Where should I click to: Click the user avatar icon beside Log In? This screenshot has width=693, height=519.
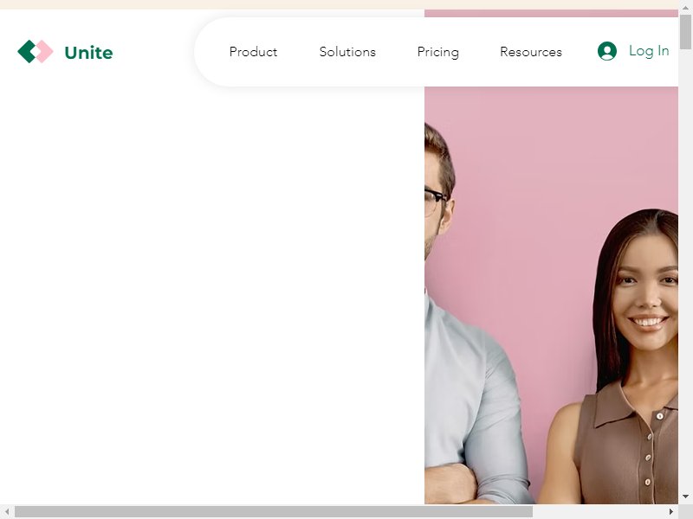pos(607,51)
